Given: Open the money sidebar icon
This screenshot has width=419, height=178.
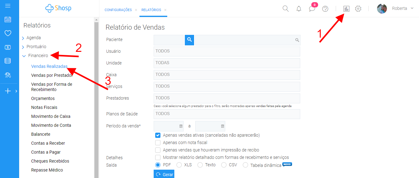Looking at the screenshot, I should (8, 47).
